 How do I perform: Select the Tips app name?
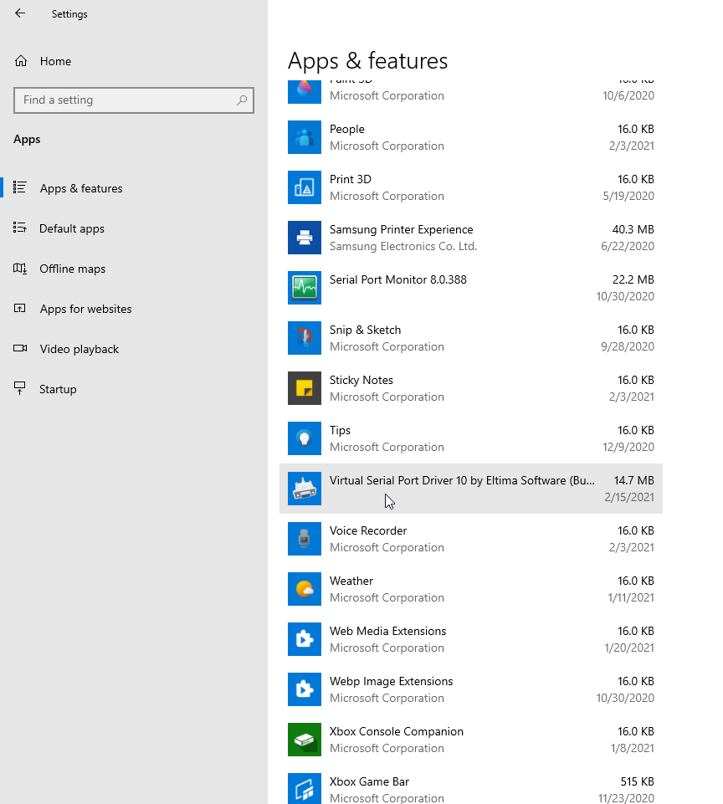point(340,431)
